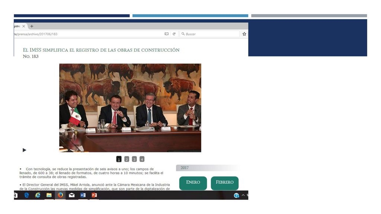This screenshot has width=381, height=214.
Task: Click the Buscar search field
Action: tap(209, 34)
